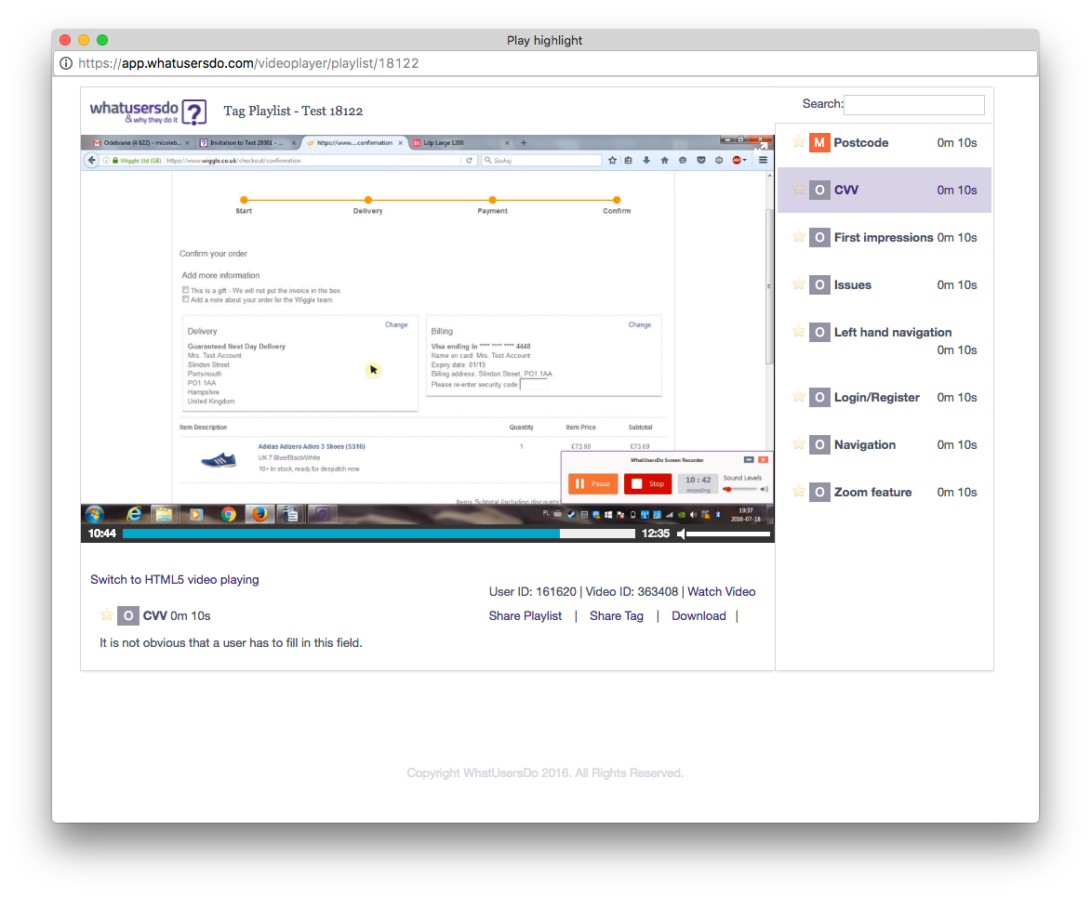Download the highlight clip
1091x897 pixels.
pos(699,615)
